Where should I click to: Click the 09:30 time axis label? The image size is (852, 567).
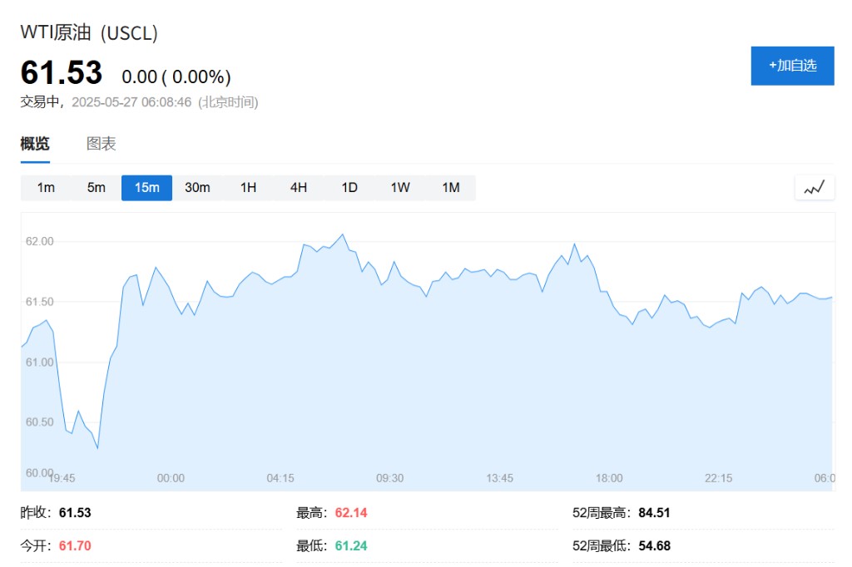tap(389, 478)
